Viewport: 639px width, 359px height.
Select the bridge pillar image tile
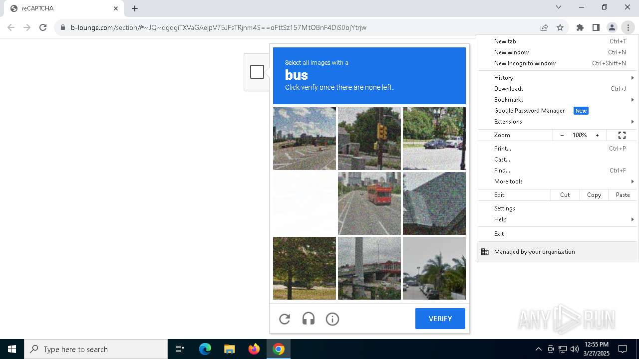369,268
